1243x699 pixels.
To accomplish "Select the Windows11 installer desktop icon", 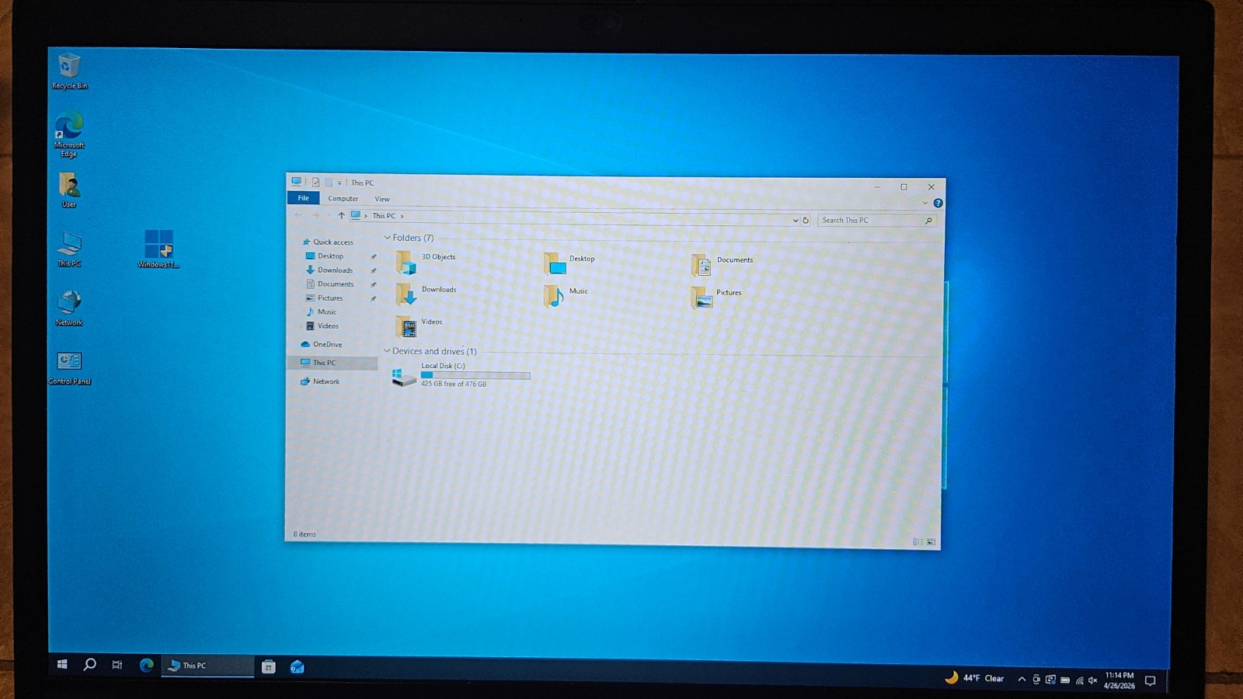I will click(x=158, y=249).
